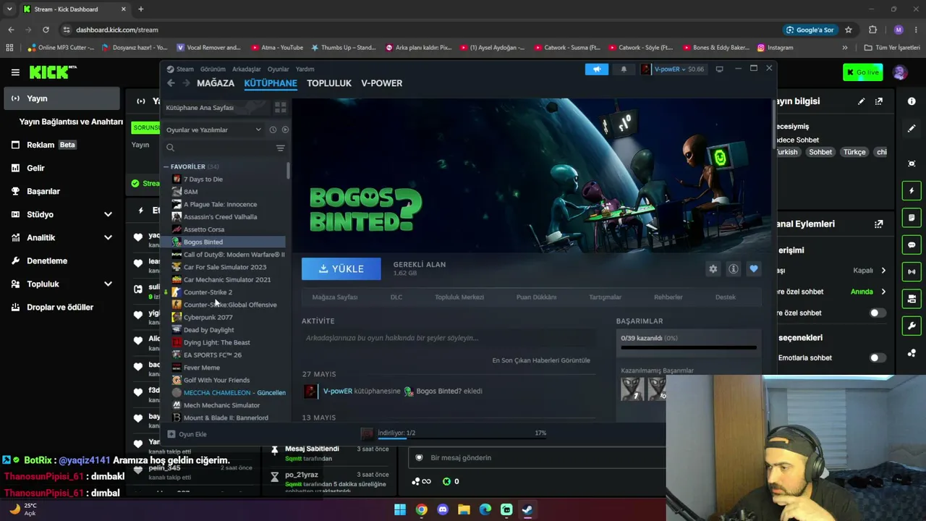Toggle the 'özel sohbet' switch in Kick panel

point(876,313)
